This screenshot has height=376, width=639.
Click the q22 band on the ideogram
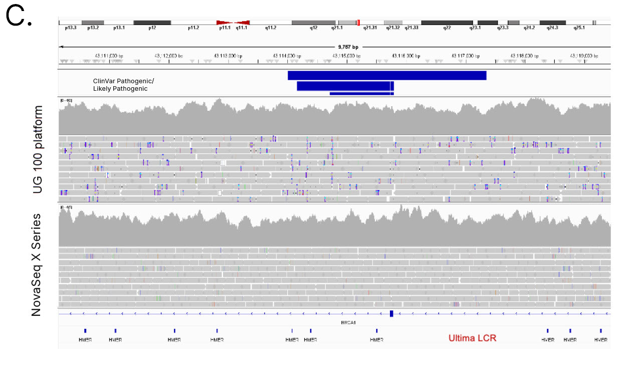pyautogui.click(x=447, y=23)
